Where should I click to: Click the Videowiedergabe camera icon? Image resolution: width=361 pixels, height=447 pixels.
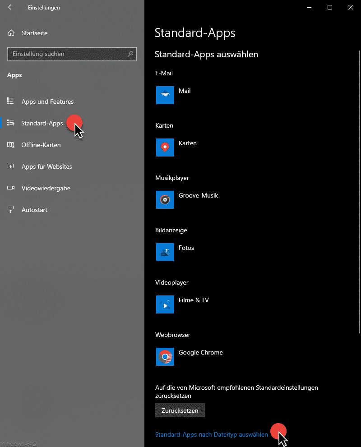point(10,188)
